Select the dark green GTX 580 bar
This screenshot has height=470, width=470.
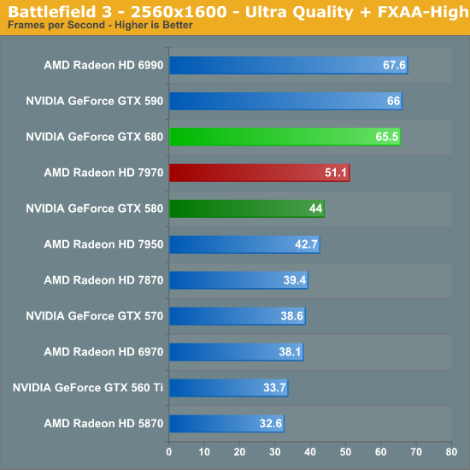coord(247,209)
